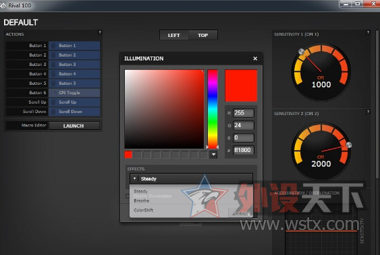Screen dimensions: 380x255
Task: Select the Scroll Up action mapping
Action: tap(74, 102)
